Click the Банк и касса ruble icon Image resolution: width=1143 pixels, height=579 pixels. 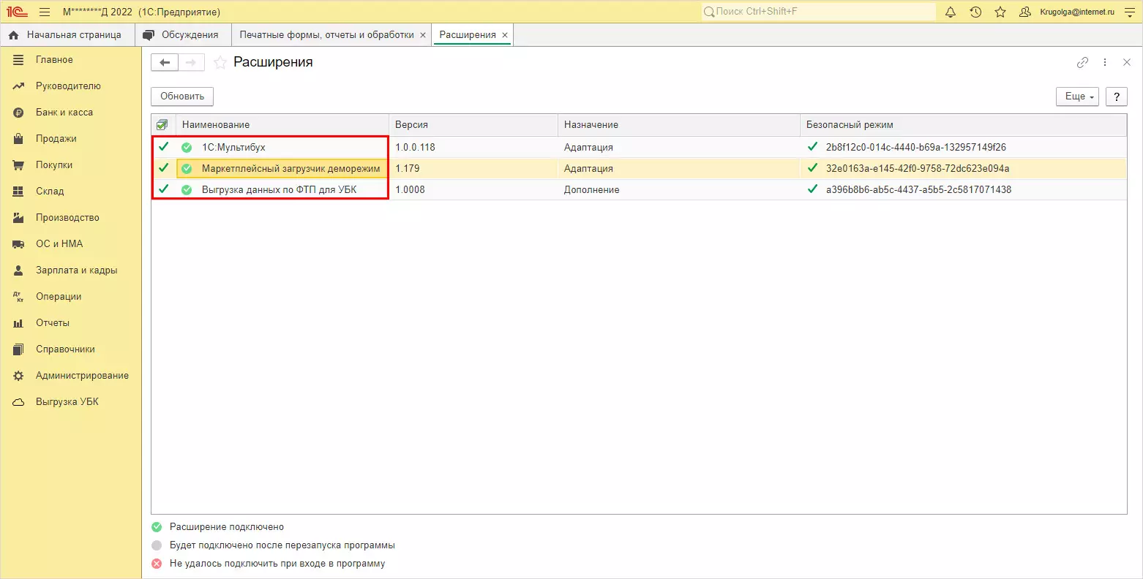click(x=19, y=113)
